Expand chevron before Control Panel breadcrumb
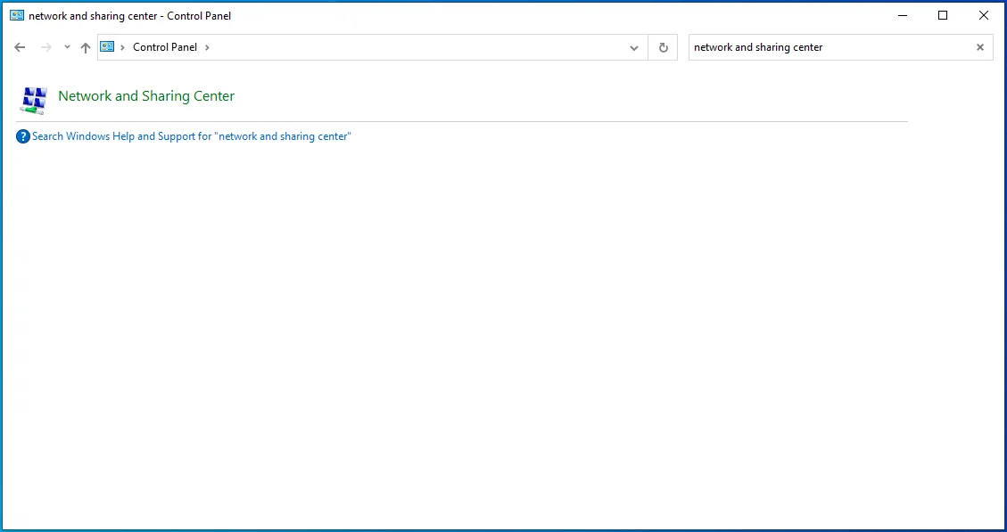1007x532 pixels. click(123, 47)
